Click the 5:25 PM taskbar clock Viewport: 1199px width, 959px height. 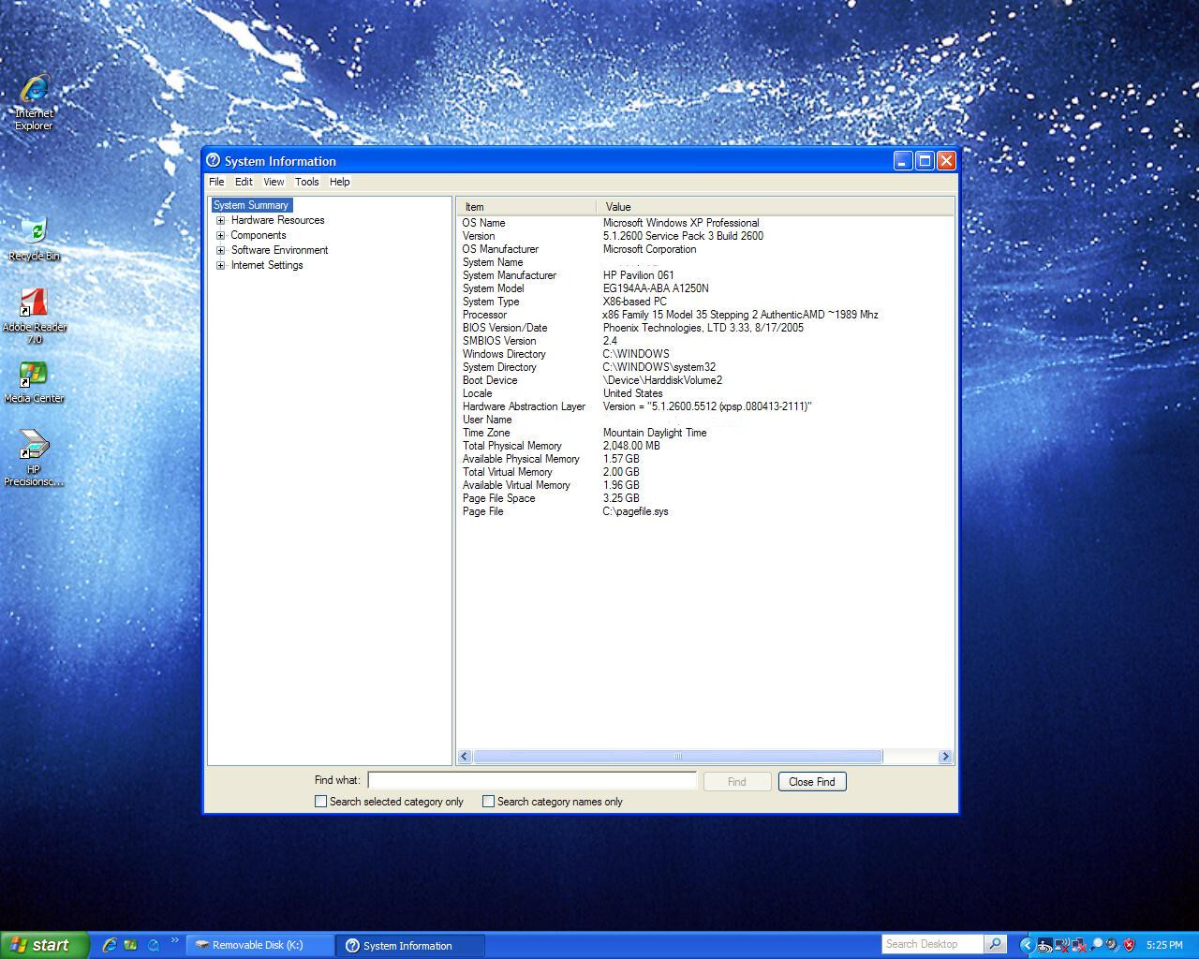[x=1164, y=945]
